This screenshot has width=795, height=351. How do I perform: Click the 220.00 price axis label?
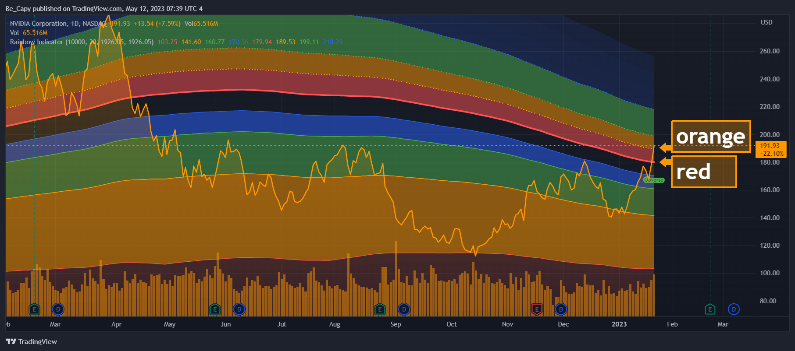(x=770, y=107)
